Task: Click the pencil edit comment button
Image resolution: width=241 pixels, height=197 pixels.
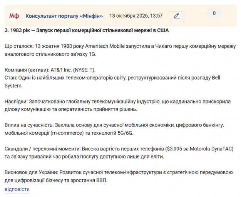Action: coord(177,16)
